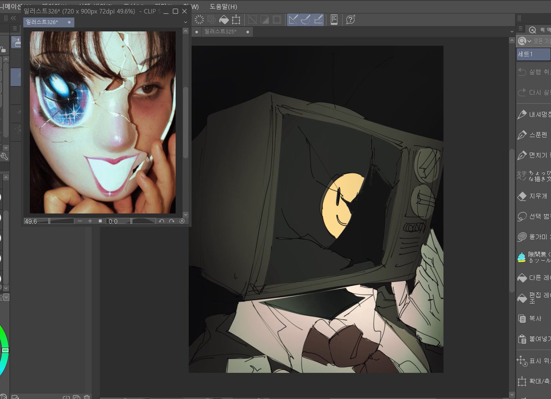This screenshot has height=399, width=551.
Task: Click vertical scrollbar of 일러스트326 window
Action: [x=186, y=122]
